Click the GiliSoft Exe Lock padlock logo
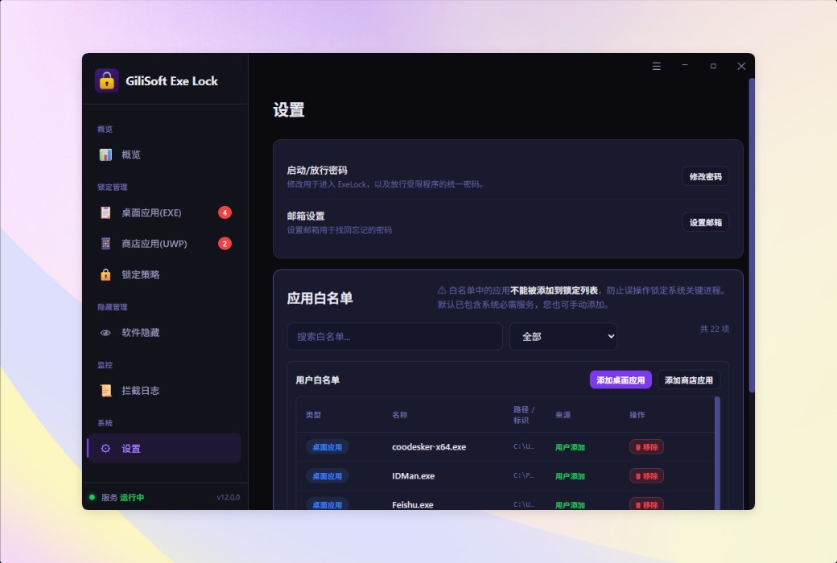The width and height of the screenshot is (837, 563). click(107, 80)
